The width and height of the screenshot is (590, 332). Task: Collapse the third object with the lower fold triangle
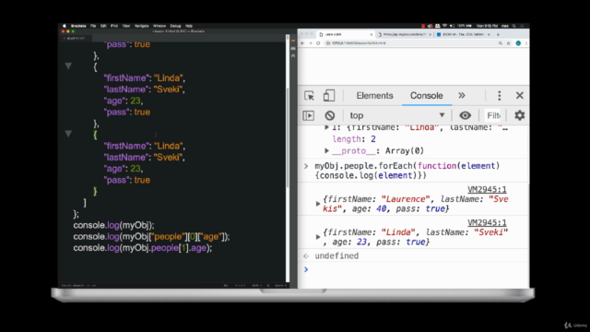(x=68, y=134)
